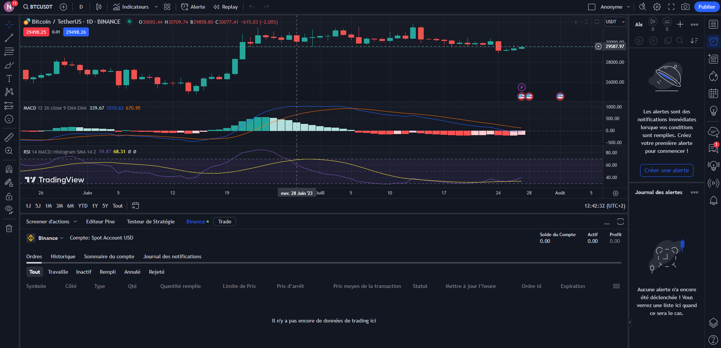Screen dimensions: 721x348
Task: Activate the ruler measure tool
Action: tap(9, 137)
